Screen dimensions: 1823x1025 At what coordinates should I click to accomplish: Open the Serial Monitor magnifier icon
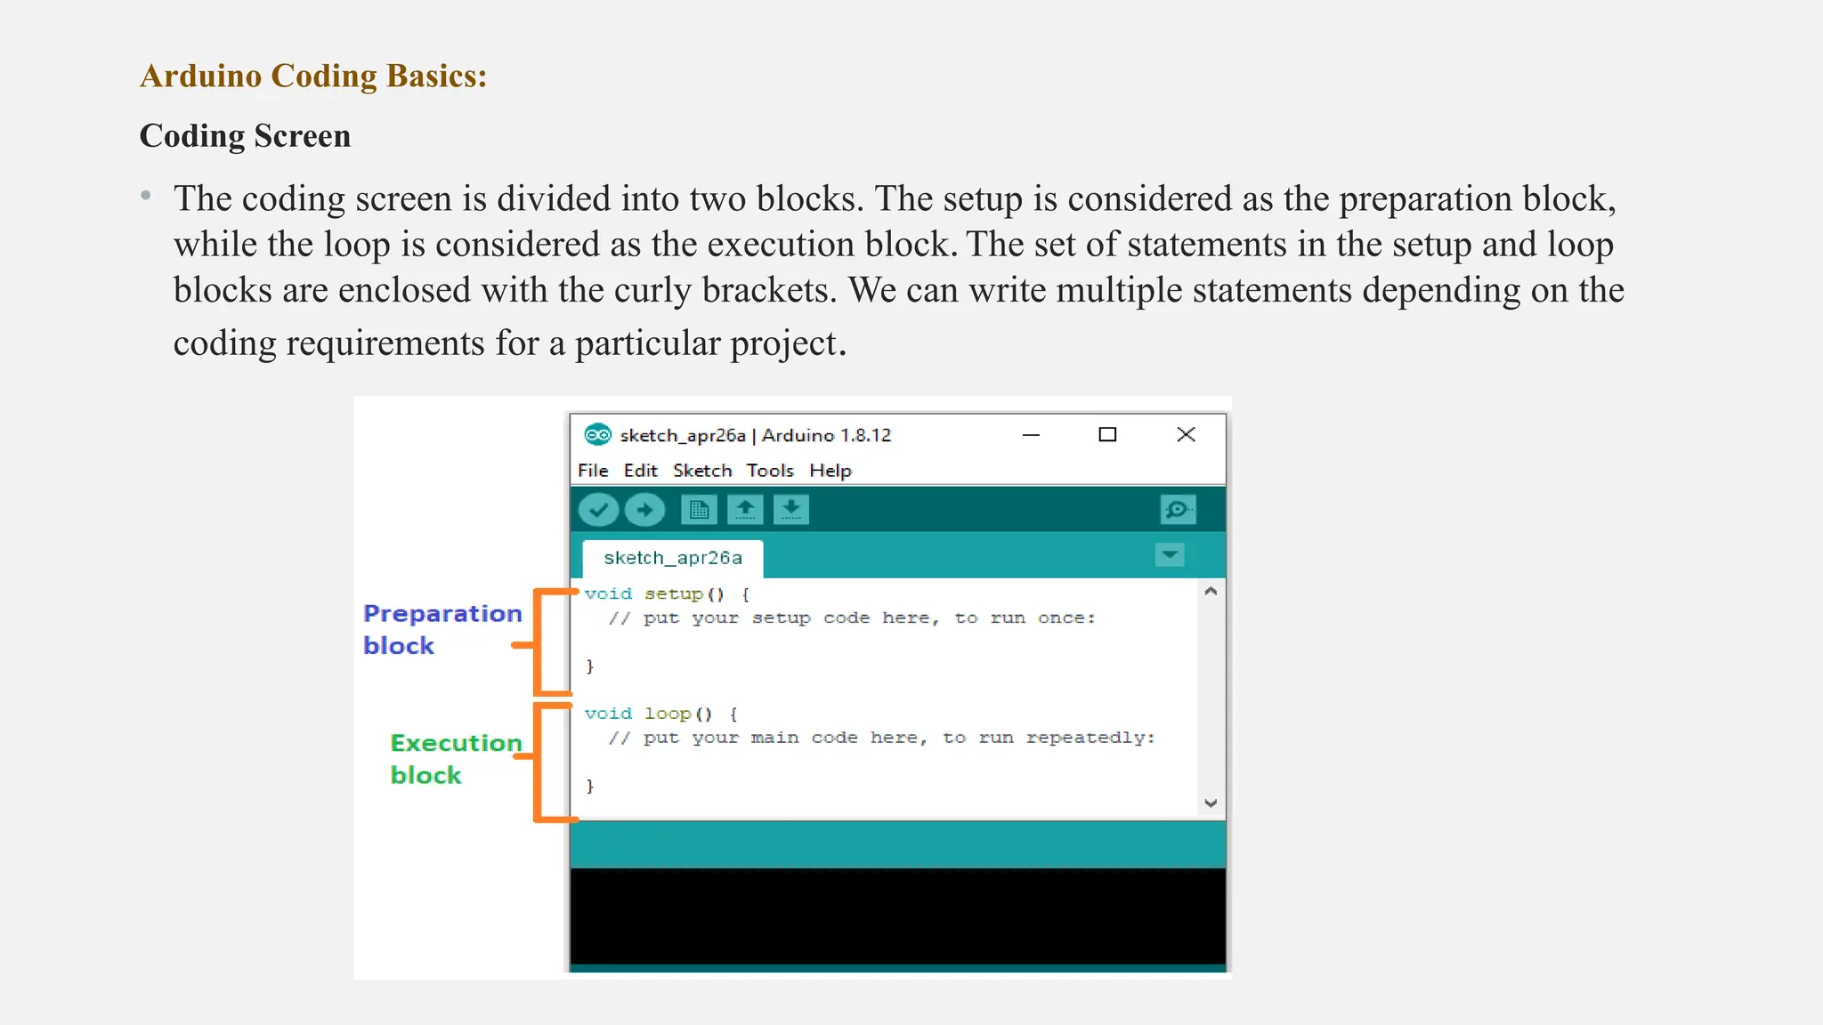pyautogui.click(x=1178, y=510)
